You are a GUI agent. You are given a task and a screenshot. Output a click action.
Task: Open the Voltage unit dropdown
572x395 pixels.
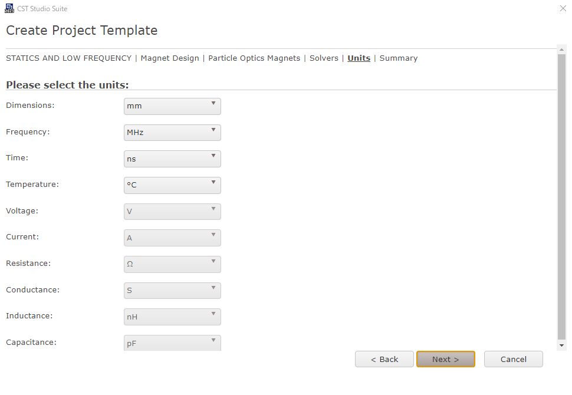pos(172,212)
